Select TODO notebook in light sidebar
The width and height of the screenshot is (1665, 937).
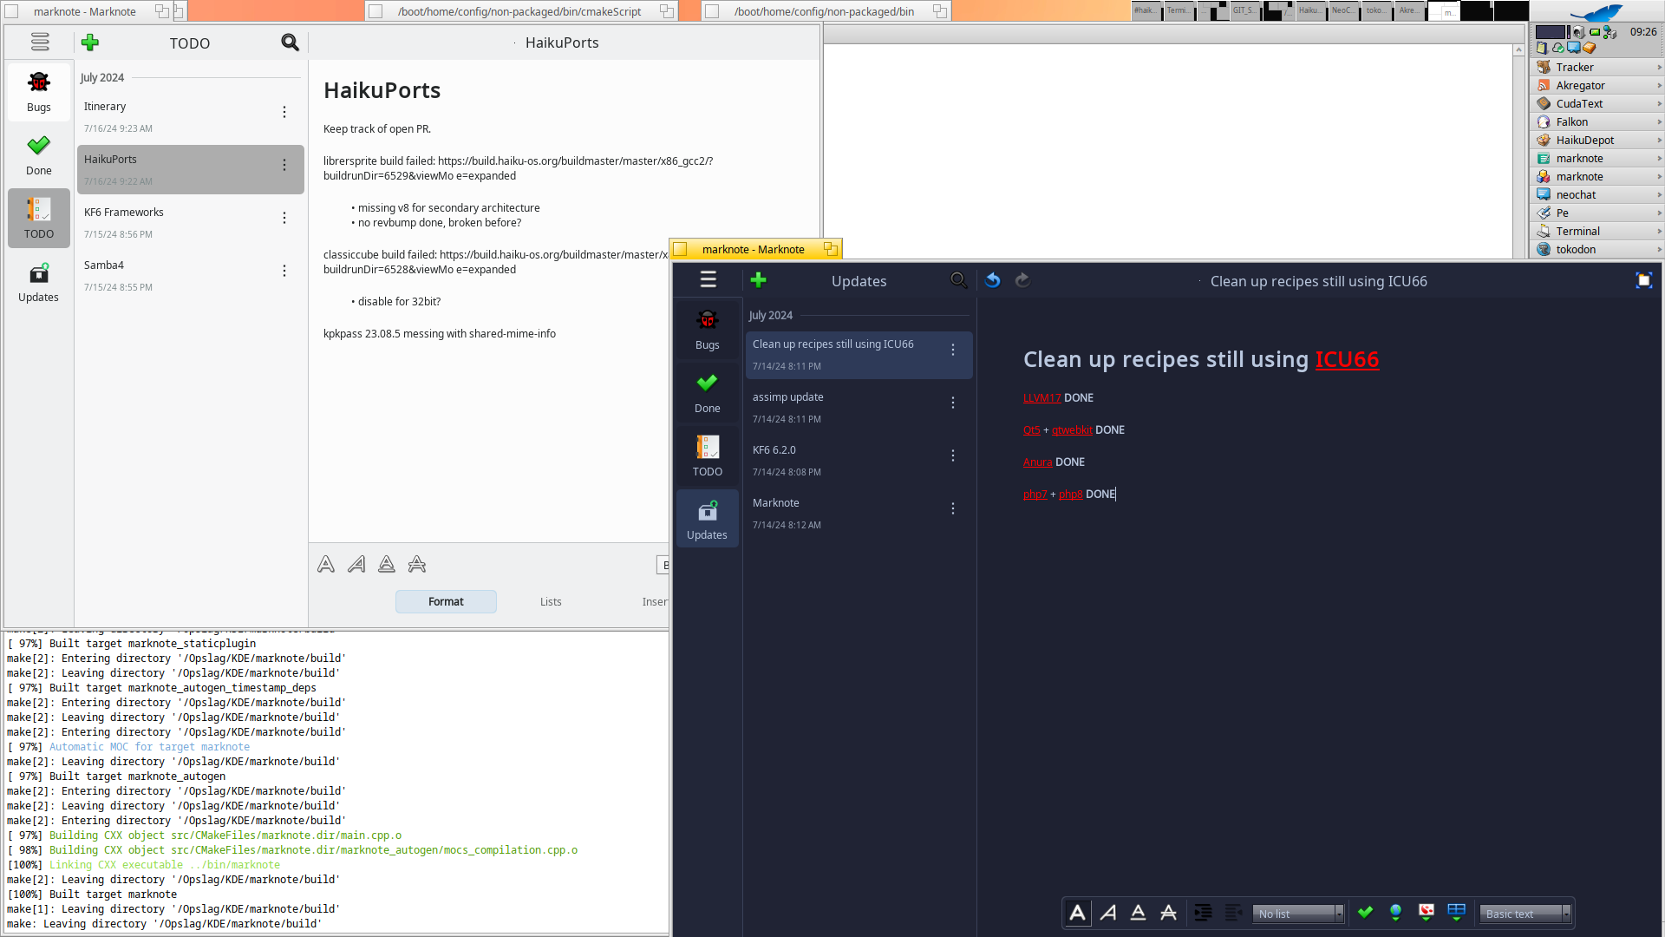pos(39,219)
